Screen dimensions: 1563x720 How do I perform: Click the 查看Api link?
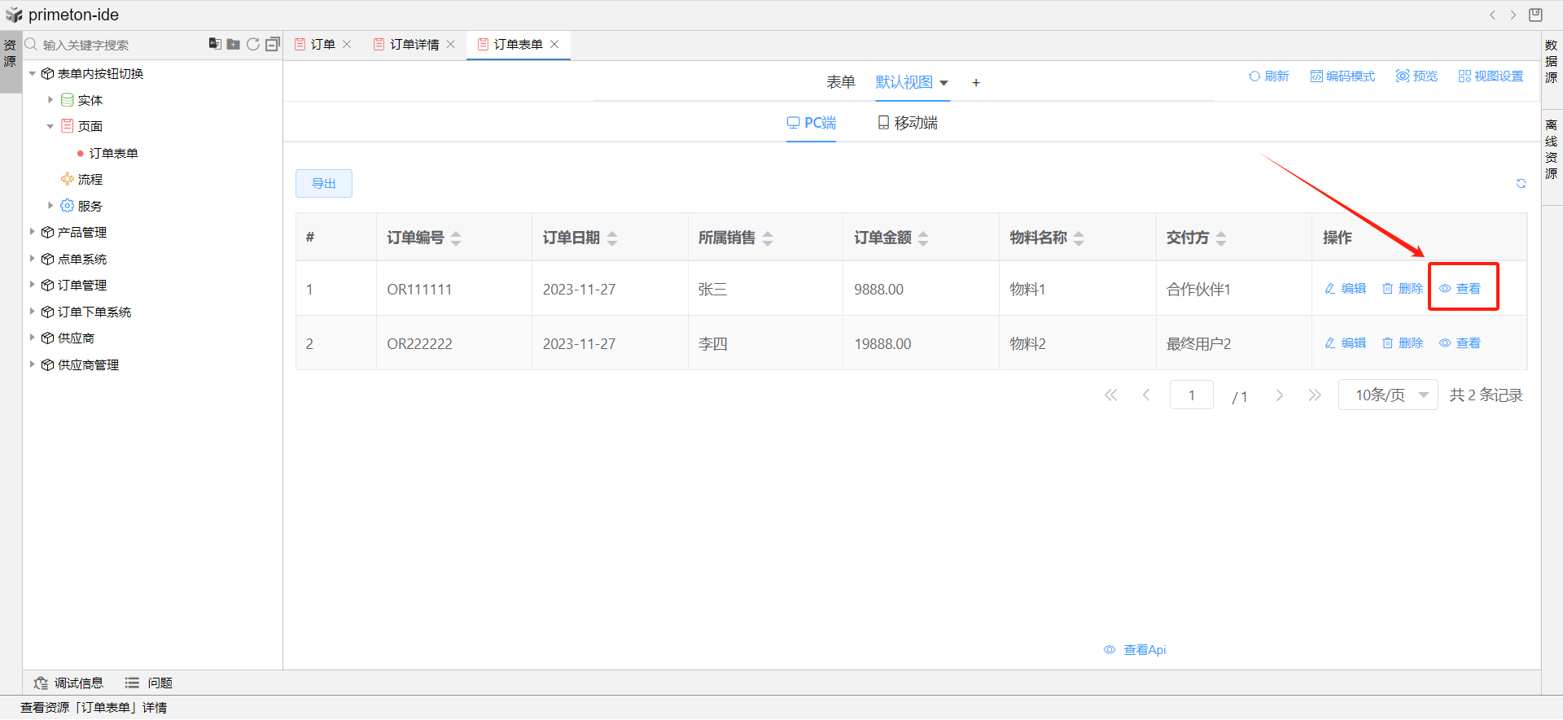pos(1136,650)
